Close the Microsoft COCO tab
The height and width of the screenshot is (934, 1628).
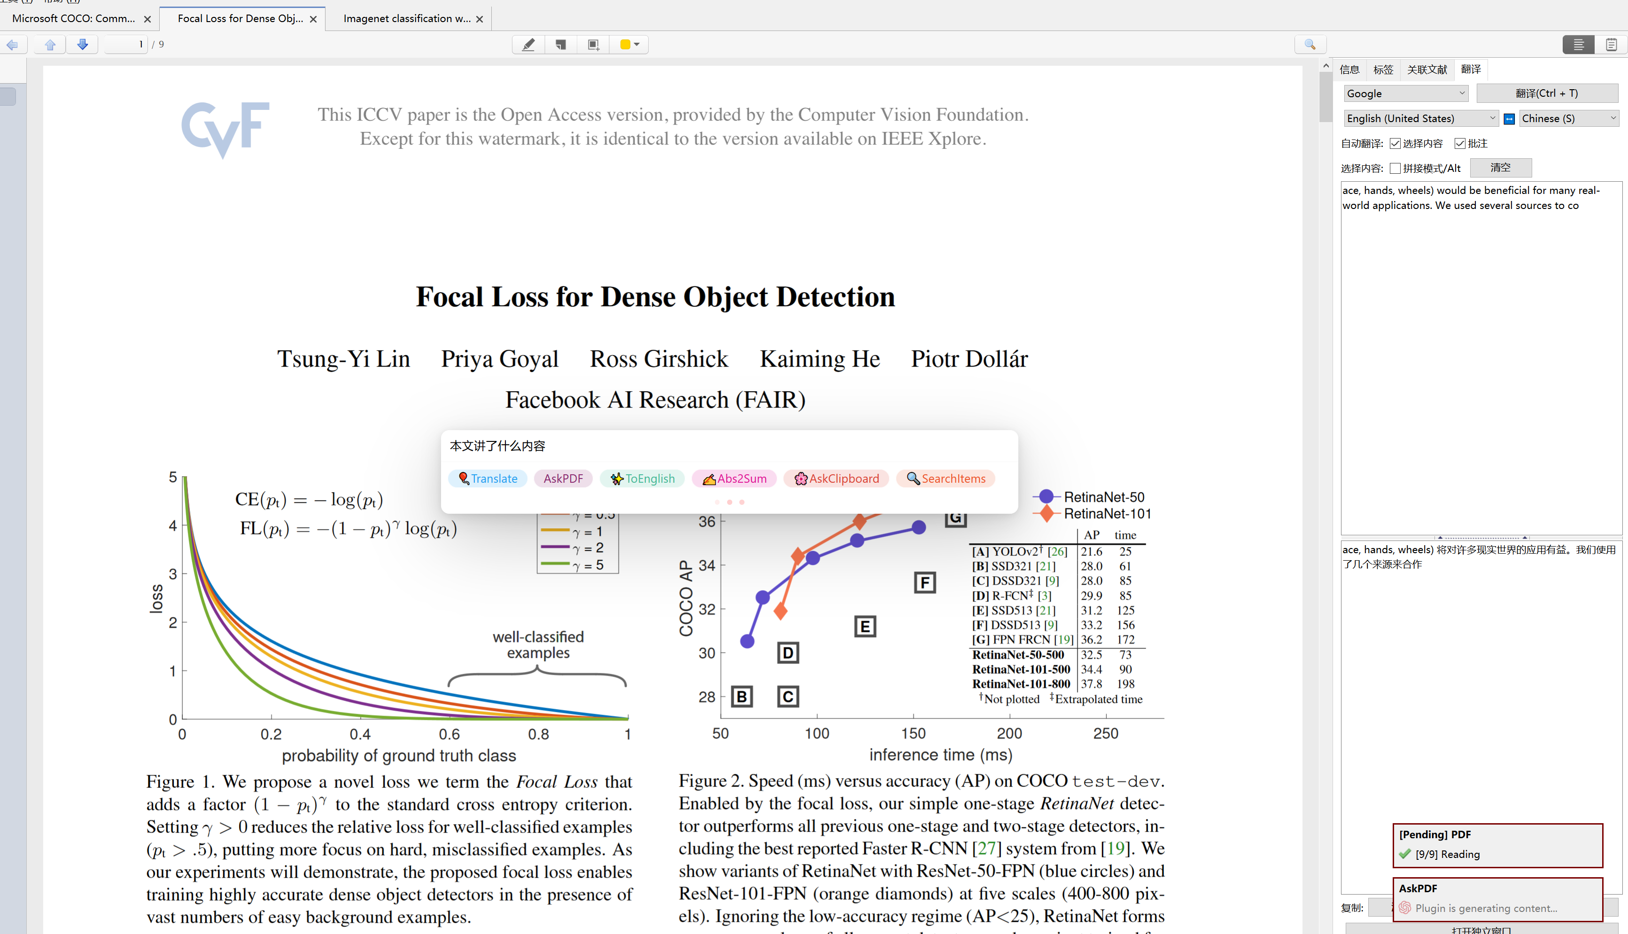point(147,19)
